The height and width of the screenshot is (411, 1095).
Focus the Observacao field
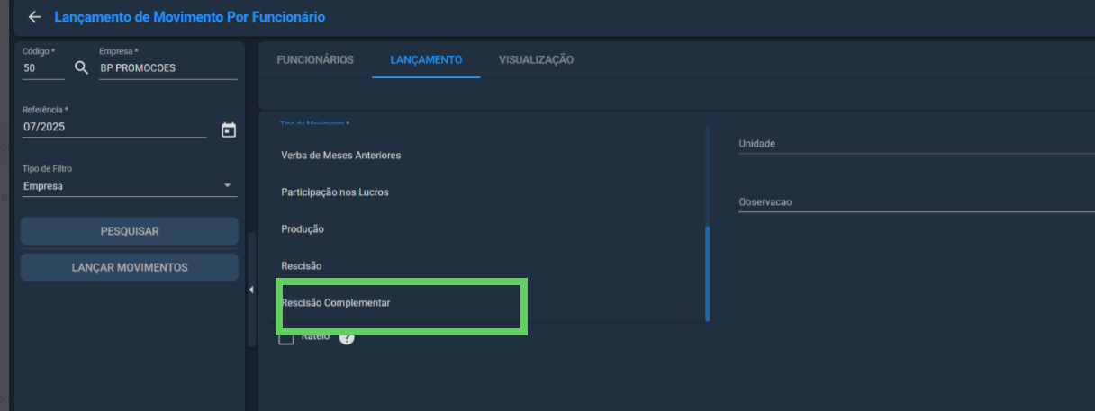pos(916,202)
